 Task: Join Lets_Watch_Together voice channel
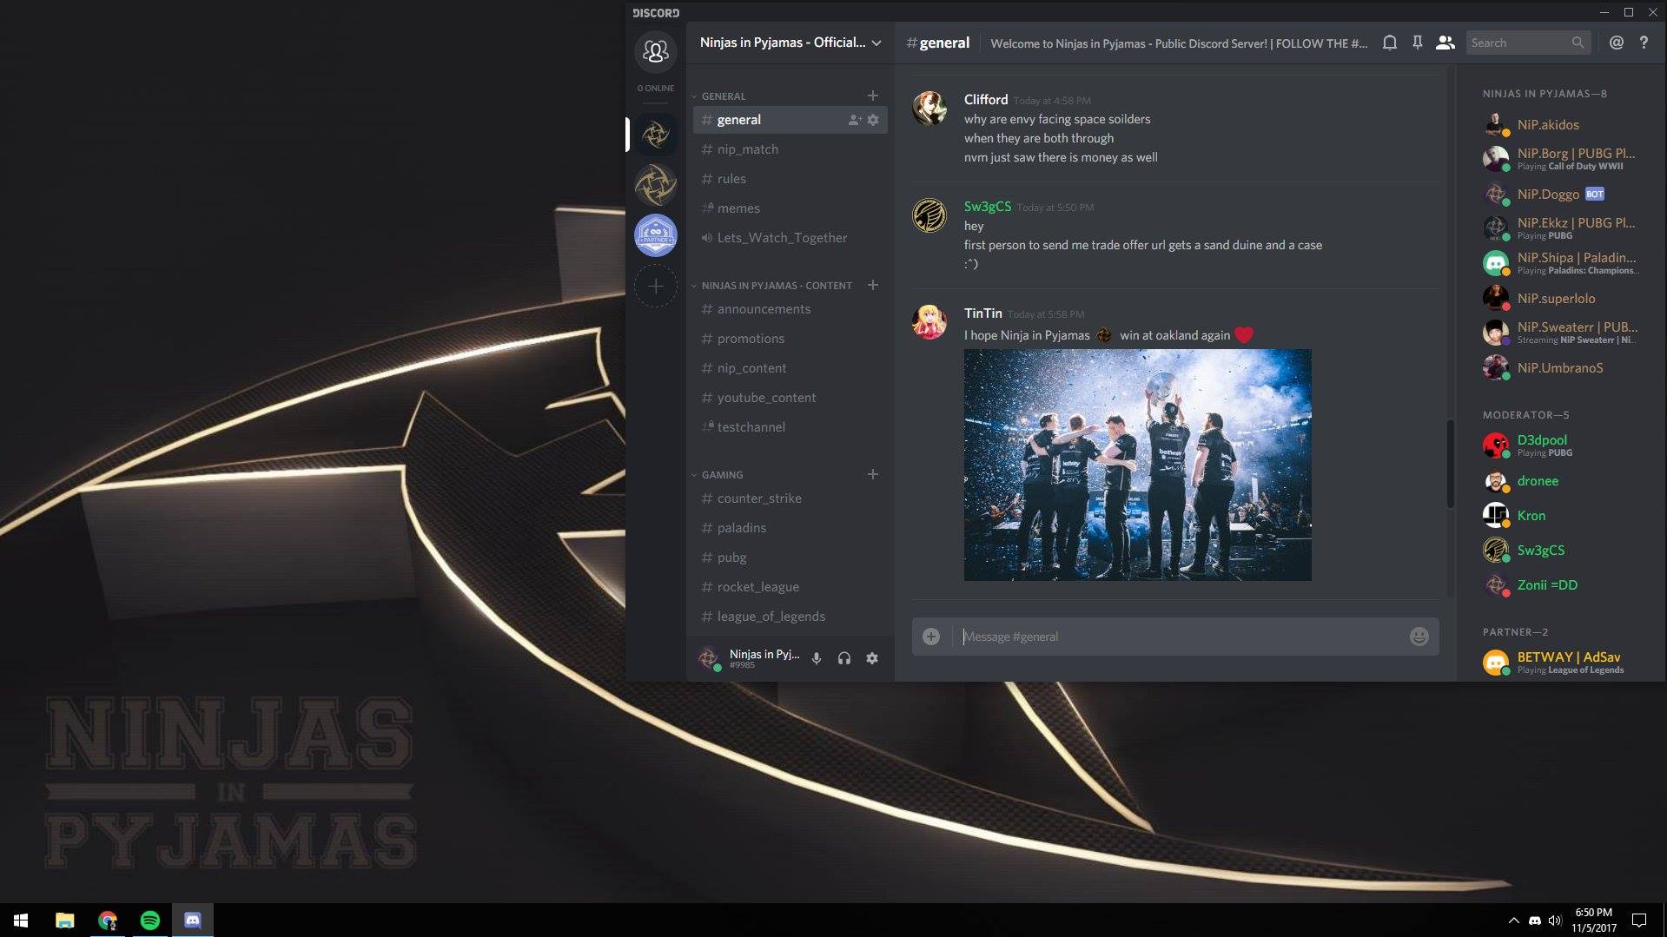790,238
